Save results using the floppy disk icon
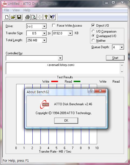The width and height of the screenshot is (130, 165). [x=19, y=17]
